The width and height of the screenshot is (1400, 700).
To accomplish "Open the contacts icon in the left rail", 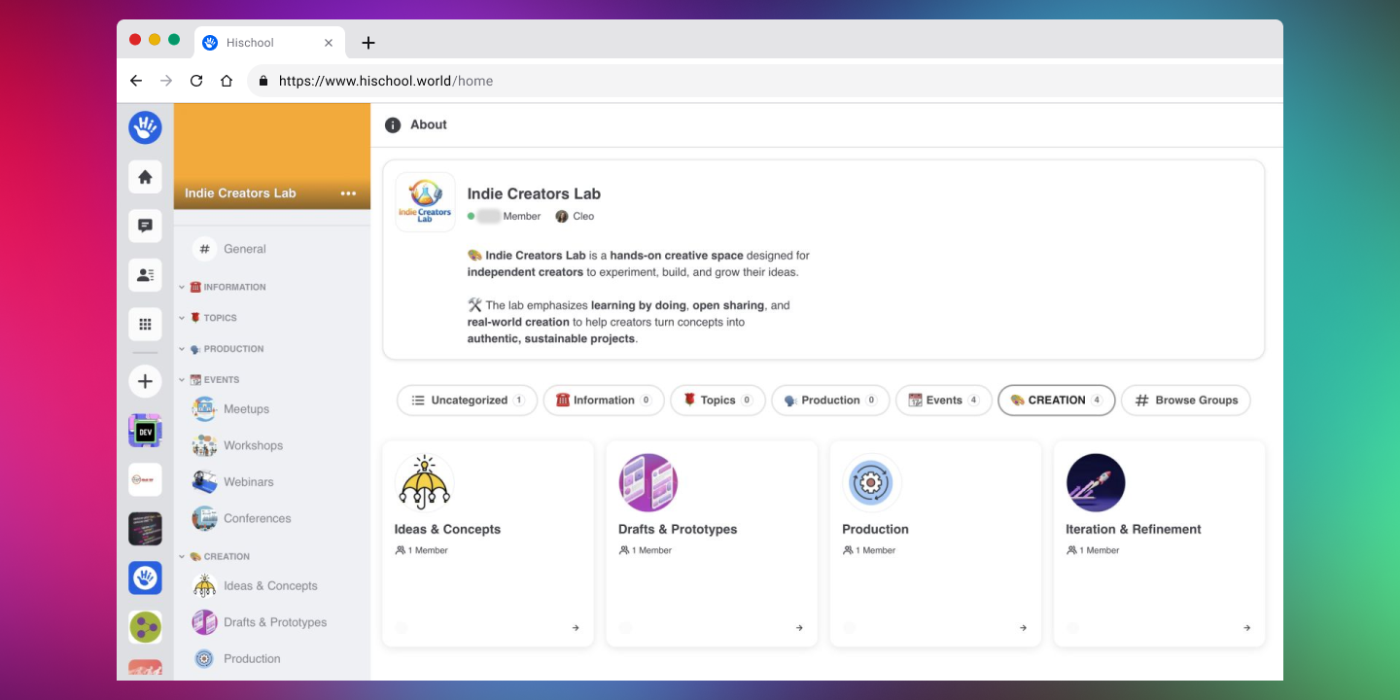I will pyautogui.click(x=145, y=275).
